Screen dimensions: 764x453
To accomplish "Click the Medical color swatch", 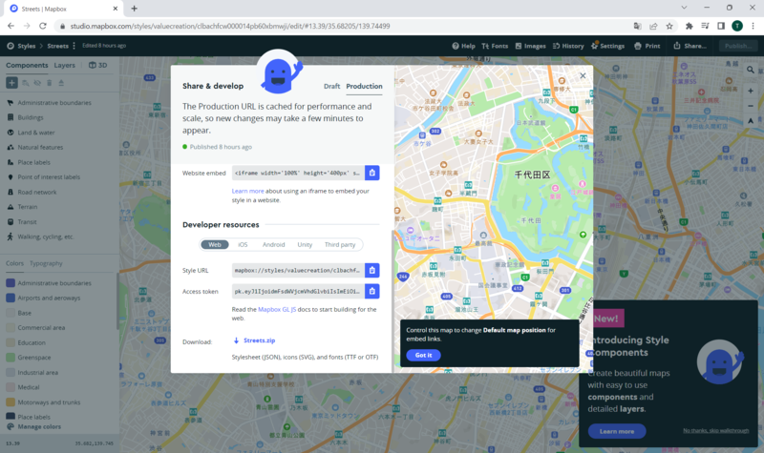I will click(11, 387).
